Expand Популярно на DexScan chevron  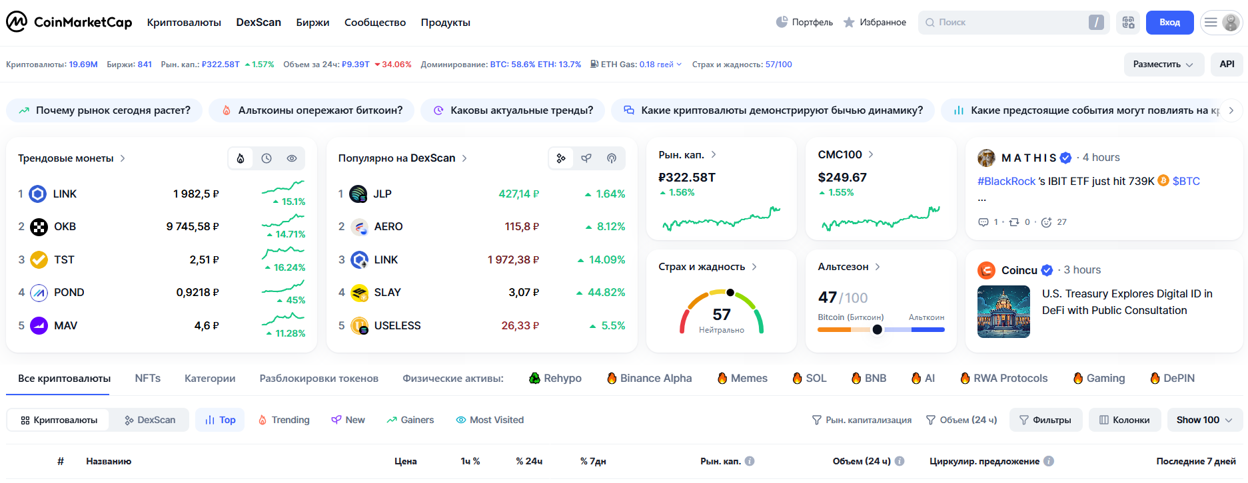(x=464, y=158)
